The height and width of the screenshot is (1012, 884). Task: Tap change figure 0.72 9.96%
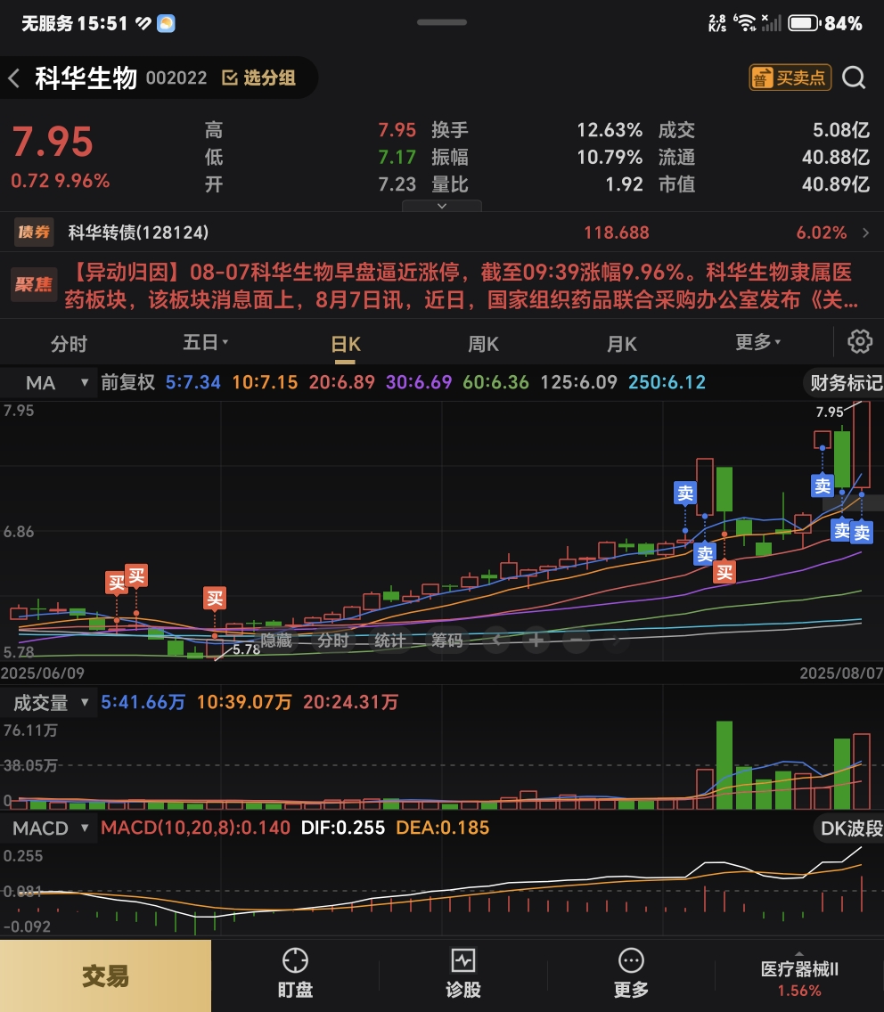tap(60, 181)
